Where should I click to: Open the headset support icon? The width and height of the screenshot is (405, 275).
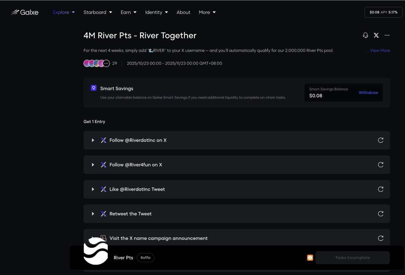pos(366,35)
